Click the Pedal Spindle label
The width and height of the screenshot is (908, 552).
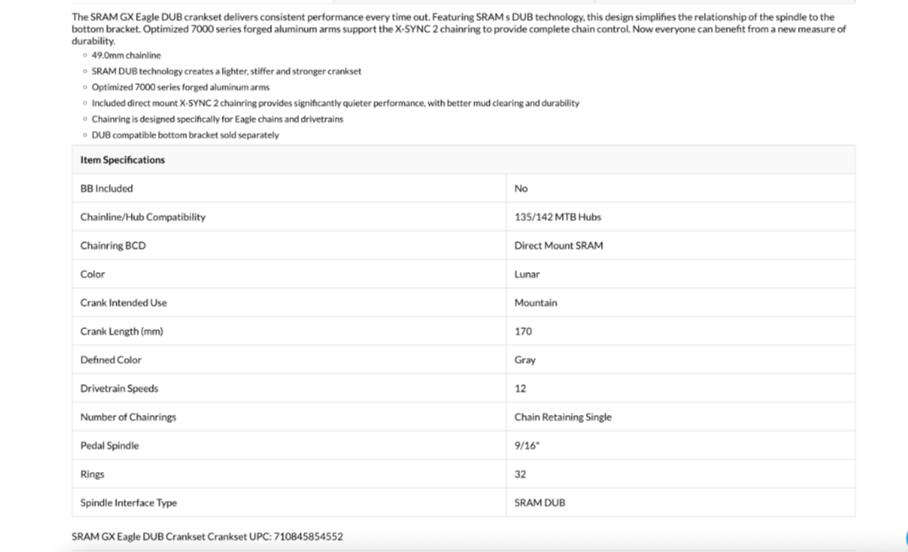109,446
